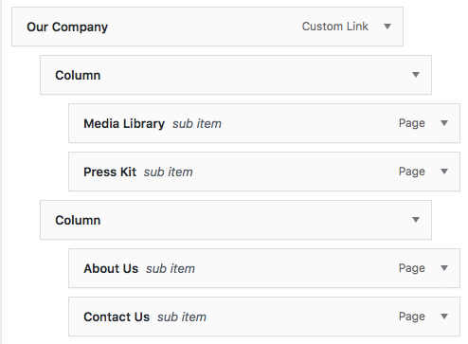Select the Column title above Media Library

(78, 76)
